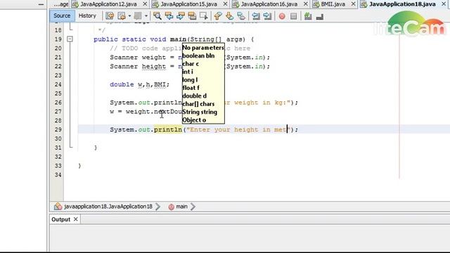Image resolution: width=450 pixels, height=253 pixels.
Task: Expand chevron after JavaApplication18 breadcrumb
Action: click(x=158, y=207)
